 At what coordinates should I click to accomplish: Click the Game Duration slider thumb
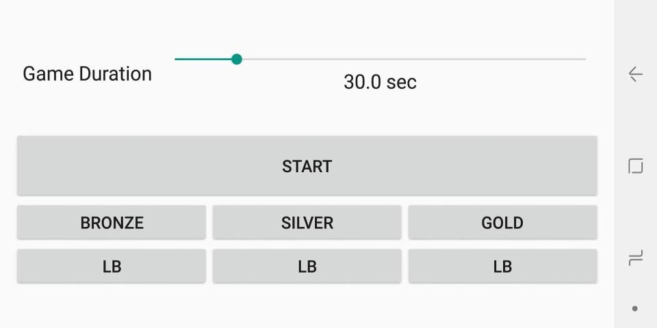pyautogui.click(x=237, y=59)
